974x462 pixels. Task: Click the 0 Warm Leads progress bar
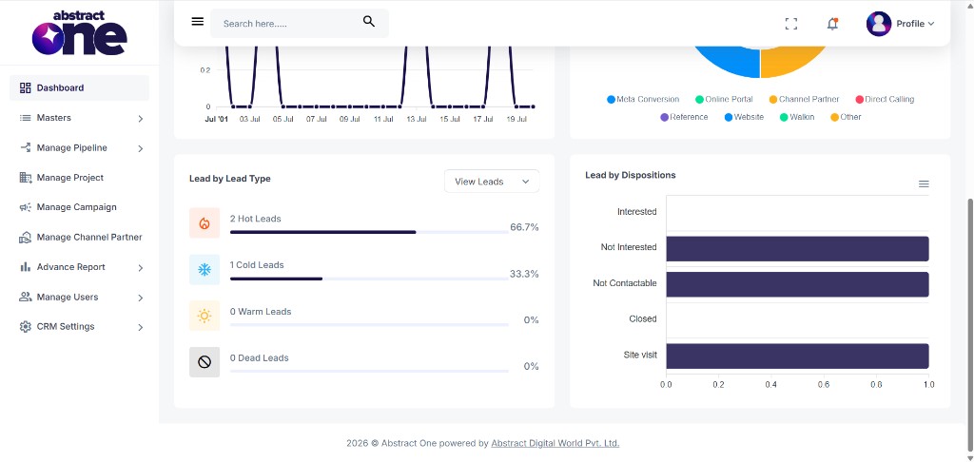click(369, 325)
